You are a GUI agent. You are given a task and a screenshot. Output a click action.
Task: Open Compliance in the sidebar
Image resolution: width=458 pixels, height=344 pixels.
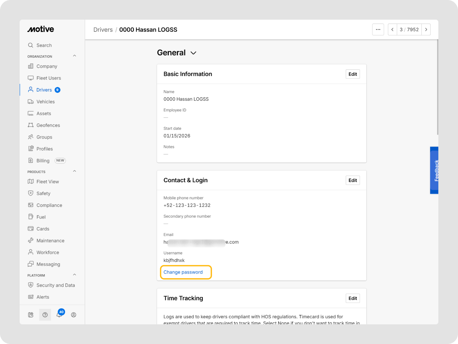49,205
